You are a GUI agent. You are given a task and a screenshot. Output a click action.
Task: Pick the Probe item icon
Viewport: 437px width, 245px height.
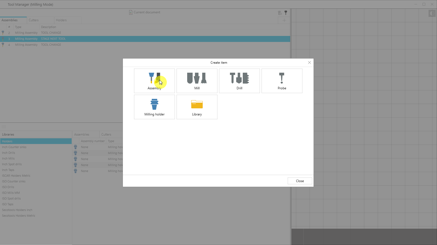(x=282, y=81)
